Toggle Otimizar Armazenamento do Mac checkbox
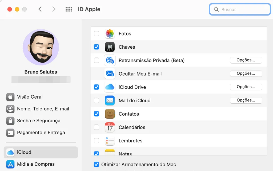Image resolution: width=273 pixels, height=171 pixels. point(97,164)
